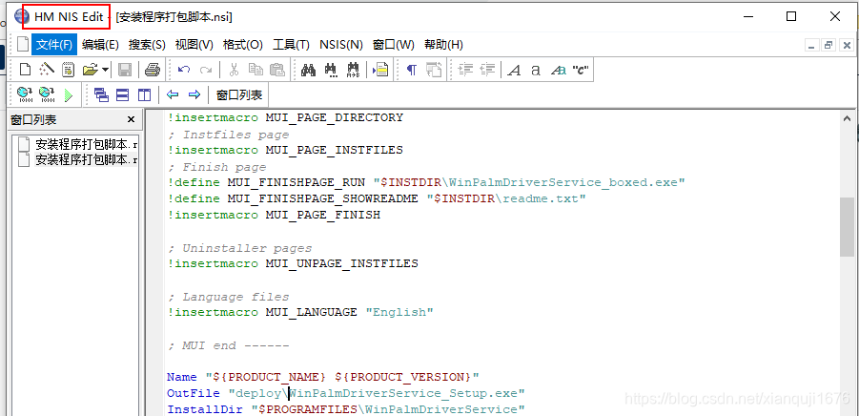Open the 文件(F) menu
This screenshot has height=416, width=859.
tap(54, 45)
